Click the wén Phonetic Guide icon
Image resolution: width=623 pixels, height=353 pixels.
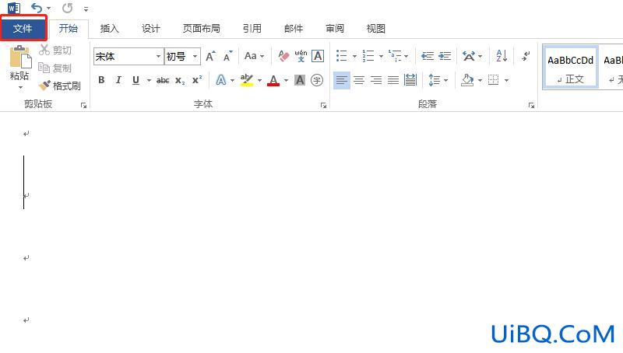301,56
